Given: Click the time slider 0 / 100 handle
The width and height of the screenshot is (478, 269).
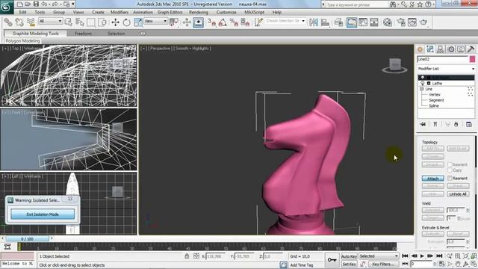Looking at the screenshot, I should click(28, 239).
